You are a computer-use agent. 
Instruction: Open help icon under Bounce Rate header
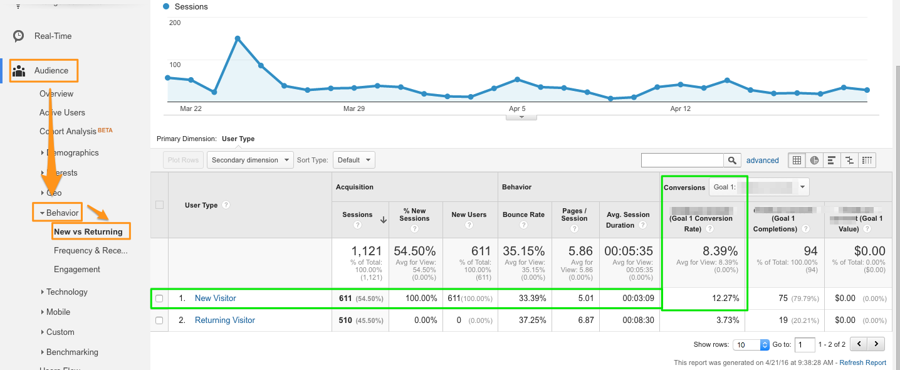[523, 225]
